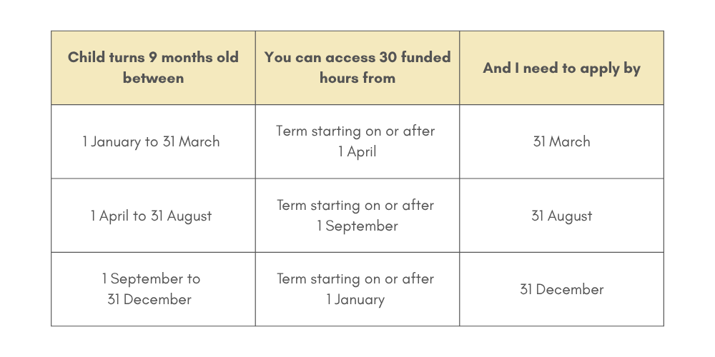Click the '1 April to 31 August' cell

[153, 216]
